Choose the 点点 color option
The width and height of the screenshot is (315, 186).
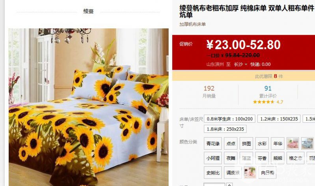[x=231, y=143]
